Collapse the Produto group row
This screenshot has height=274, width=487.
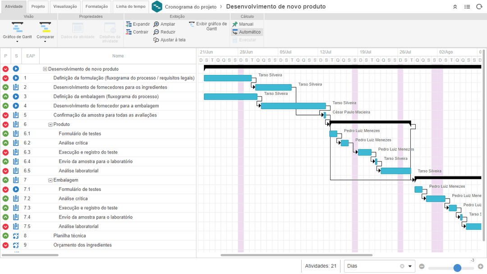(x=51, y=124)
